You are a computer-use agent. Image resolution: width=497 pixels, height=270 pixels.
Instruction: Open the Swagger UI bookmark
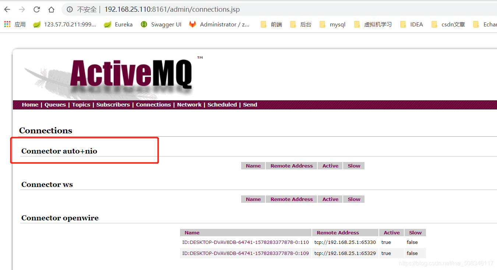tap(161, 24)
